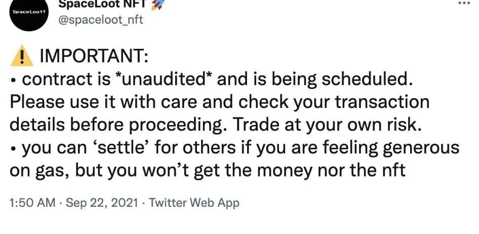Viewport: 479px width, 234px height.
Task: Click the IMPORTANT: heading text
Action: point(94,57)
